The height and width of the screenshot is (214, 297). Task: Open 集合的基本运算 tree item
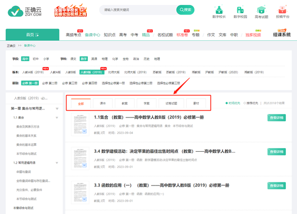[26, 145]
